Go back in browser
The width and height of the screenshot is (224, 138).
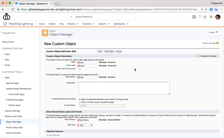coord(3,9)
